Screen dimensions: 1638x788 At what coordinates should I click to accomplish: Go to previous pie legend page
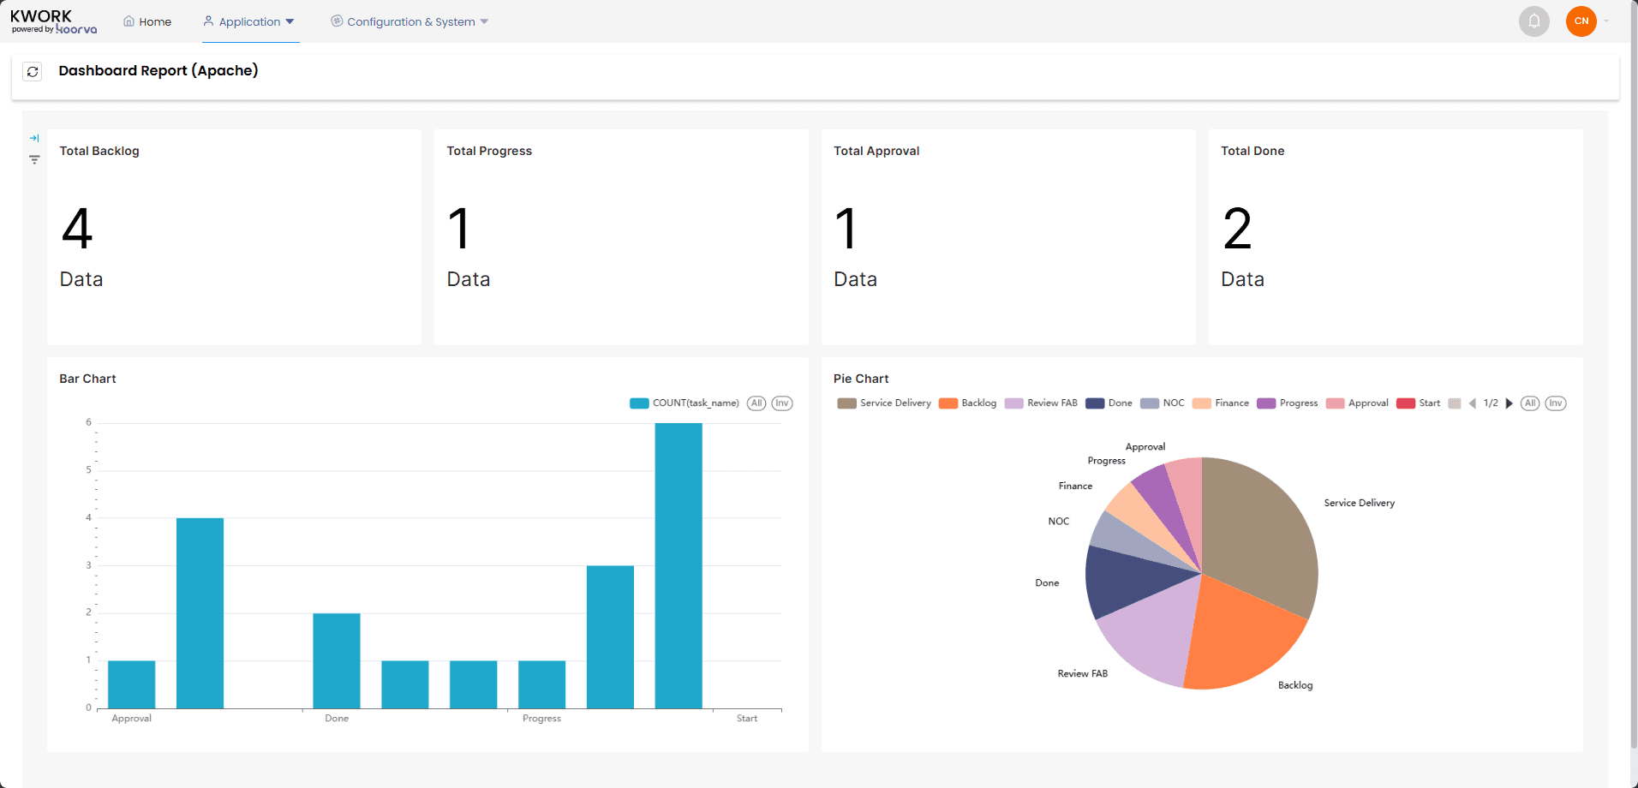tap(1473, 403)
